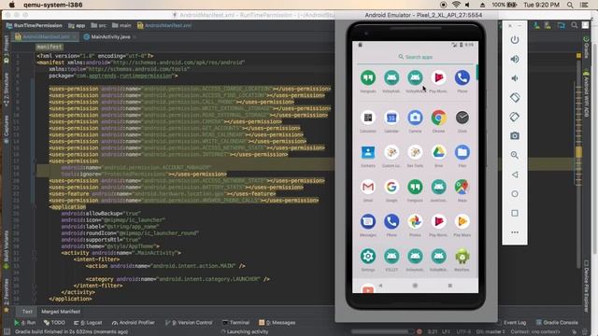Open the Play Music app icon
Screen dimensions: 598x336
point(462,221)
